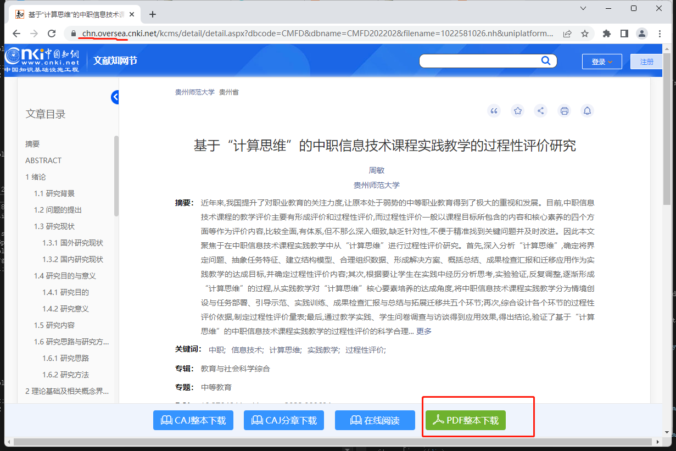Click the share icon above title
Screen dimensions: 676x451
541,111
